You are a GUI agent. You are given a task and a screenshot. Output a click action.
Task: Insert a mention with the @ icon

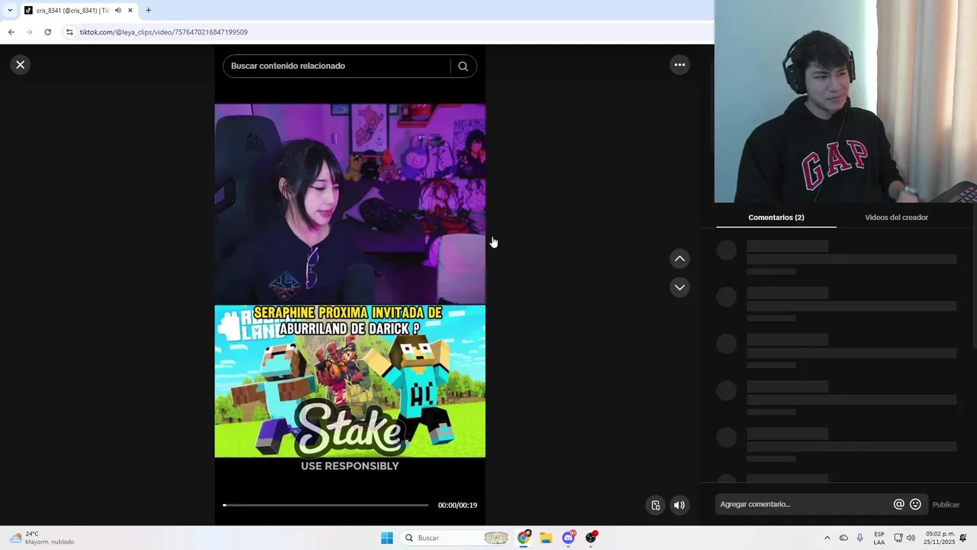pos(898,504)
